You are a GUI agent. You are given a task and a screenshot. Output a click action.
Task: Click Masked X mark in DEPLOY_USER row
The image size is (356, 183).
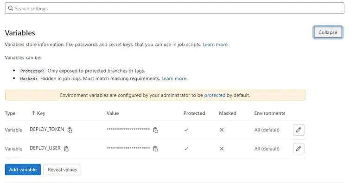222,149
